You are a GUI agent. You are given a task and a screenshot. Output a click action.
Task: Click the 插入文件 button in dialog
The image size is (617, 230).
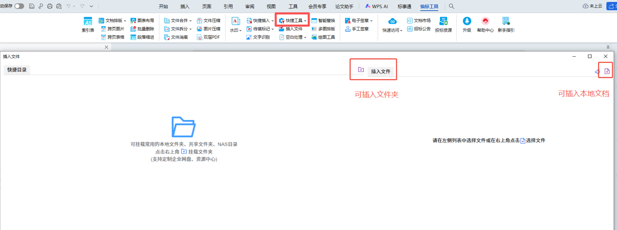click(381, 71)
